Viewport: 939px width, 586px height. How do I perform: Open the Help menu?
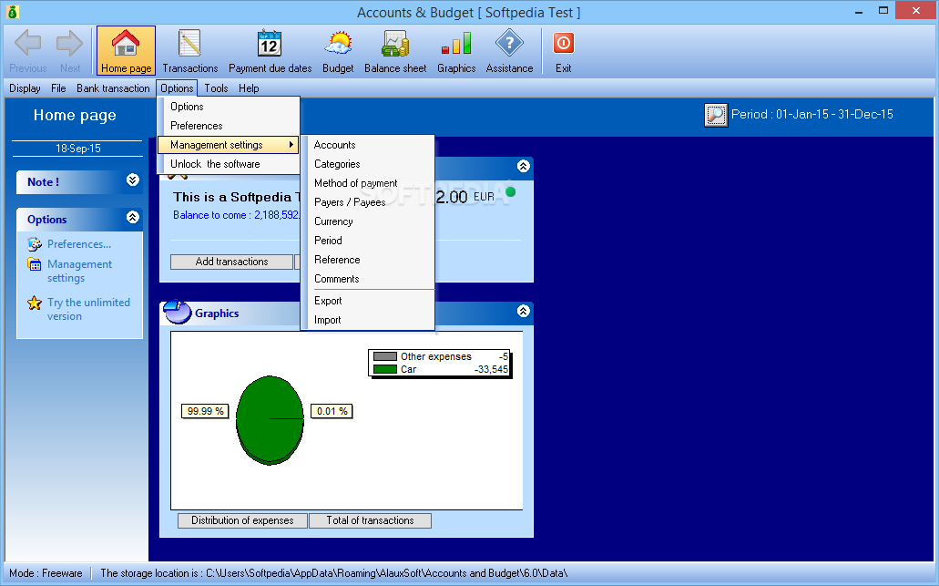249,88
